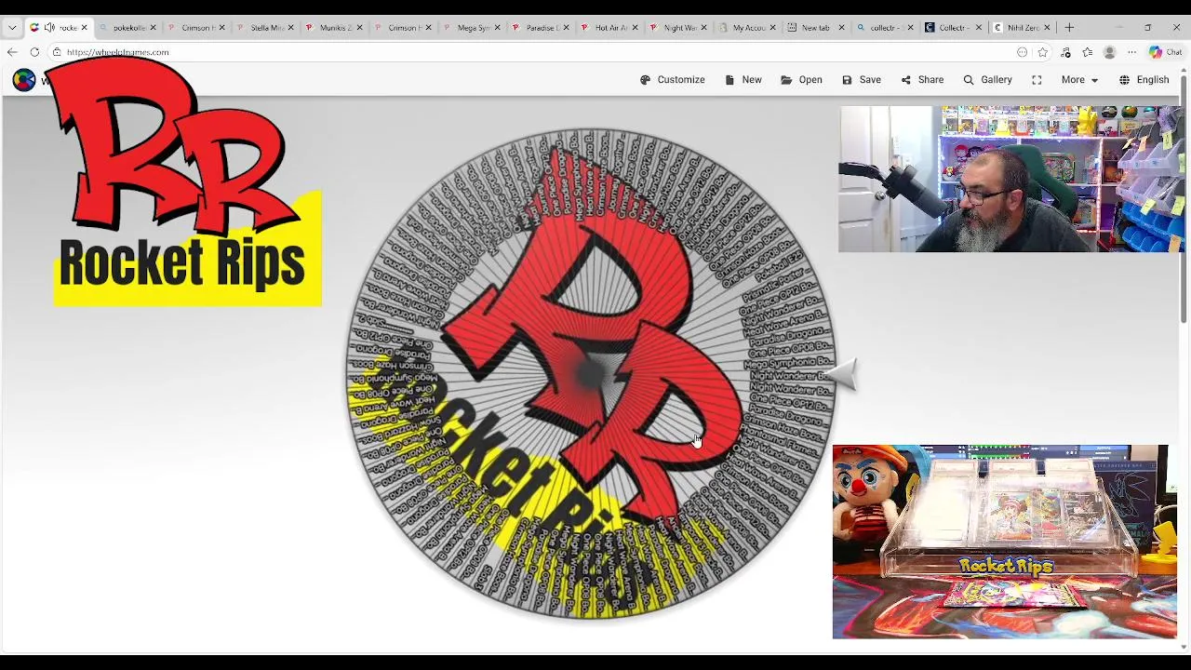Screen dimensions: 1191x670
Task: Save the current wheel
Action: [862, 80]
